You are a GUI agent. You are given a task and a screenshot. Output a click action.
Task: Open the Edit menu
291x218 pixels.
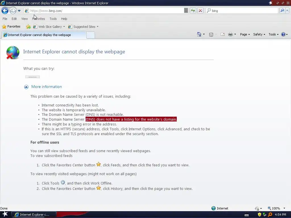pos(14,19)
